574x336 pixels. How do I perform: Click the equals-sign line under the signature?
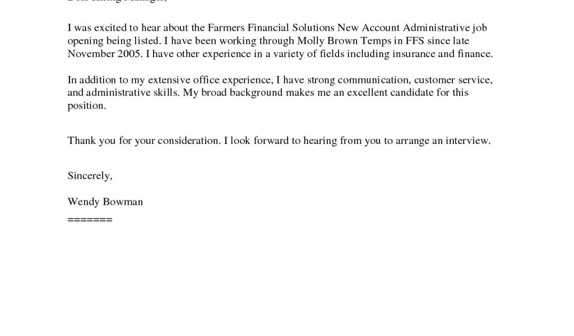(x=90, y=220)
